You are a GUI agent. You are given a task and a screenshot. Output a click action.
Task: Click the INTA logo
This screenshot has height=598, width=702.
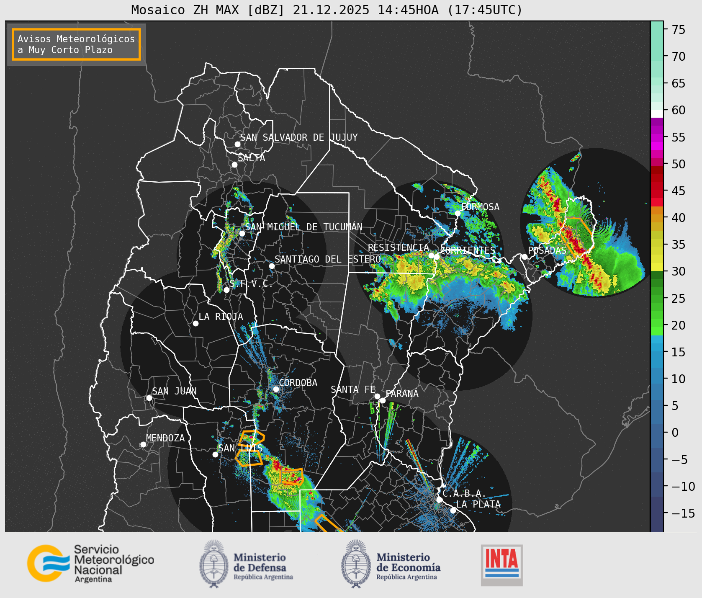[x=502, y=565]
